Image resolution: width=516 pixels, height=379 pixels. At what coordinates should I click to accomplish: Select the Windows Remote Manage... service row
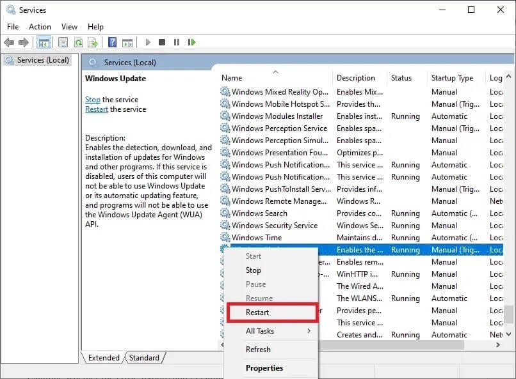(x=361, y=201)
